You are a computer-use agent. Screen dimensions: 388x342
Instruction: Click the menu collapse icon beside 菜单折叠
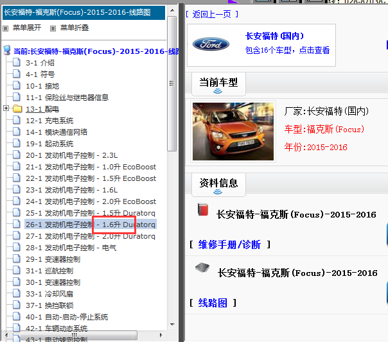point(53,28)
